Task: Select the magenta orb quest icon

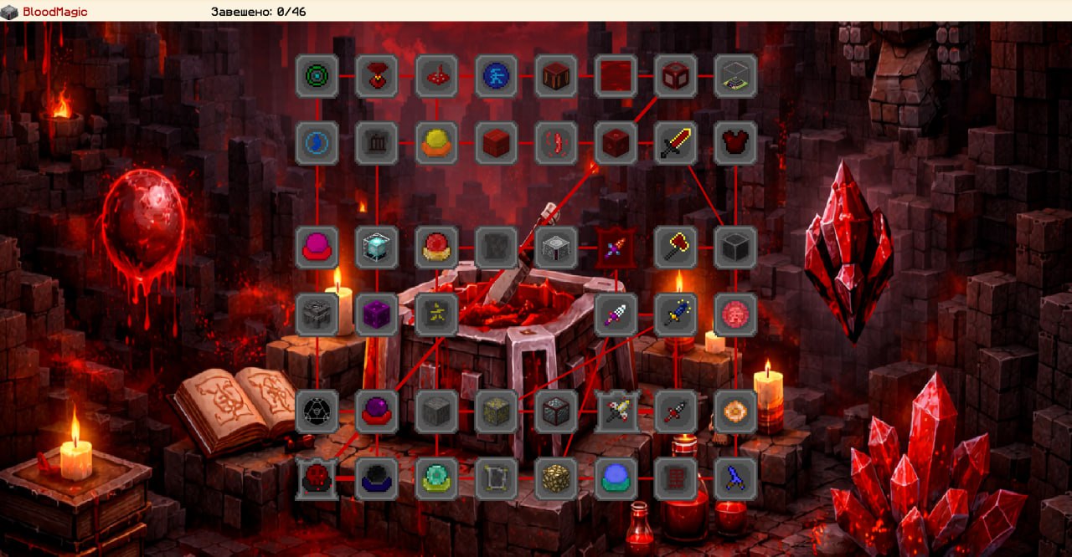Action: pyautogui.click(x=317, y=248)
